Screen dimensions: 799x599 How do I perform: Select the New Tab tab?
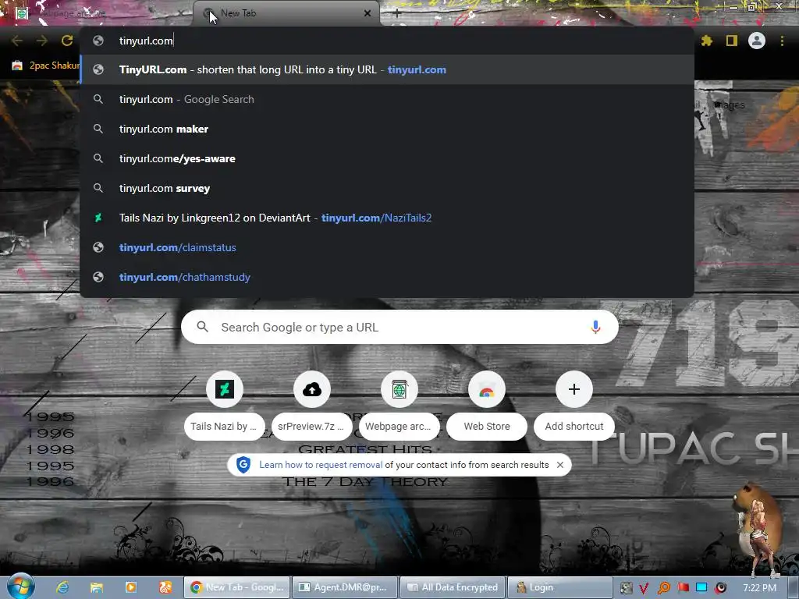[286, 13]
